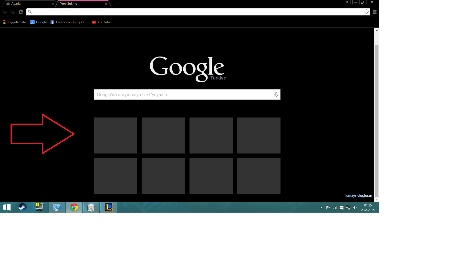Viewport: 460px width, 266px height.
Task: Open the League of Legends taskbar icon
Action: (108, 207)
